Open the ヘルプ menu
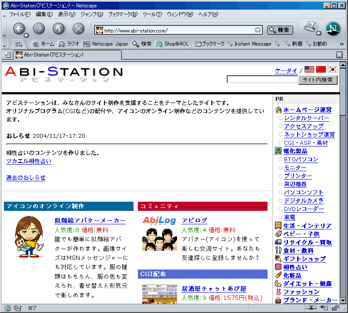 (x=208, y=14)
